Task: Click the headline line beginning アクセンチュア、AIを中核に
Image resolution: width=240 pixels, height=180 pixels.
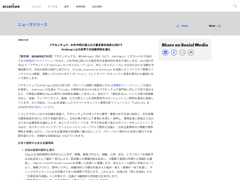Action: pos(86,45)
